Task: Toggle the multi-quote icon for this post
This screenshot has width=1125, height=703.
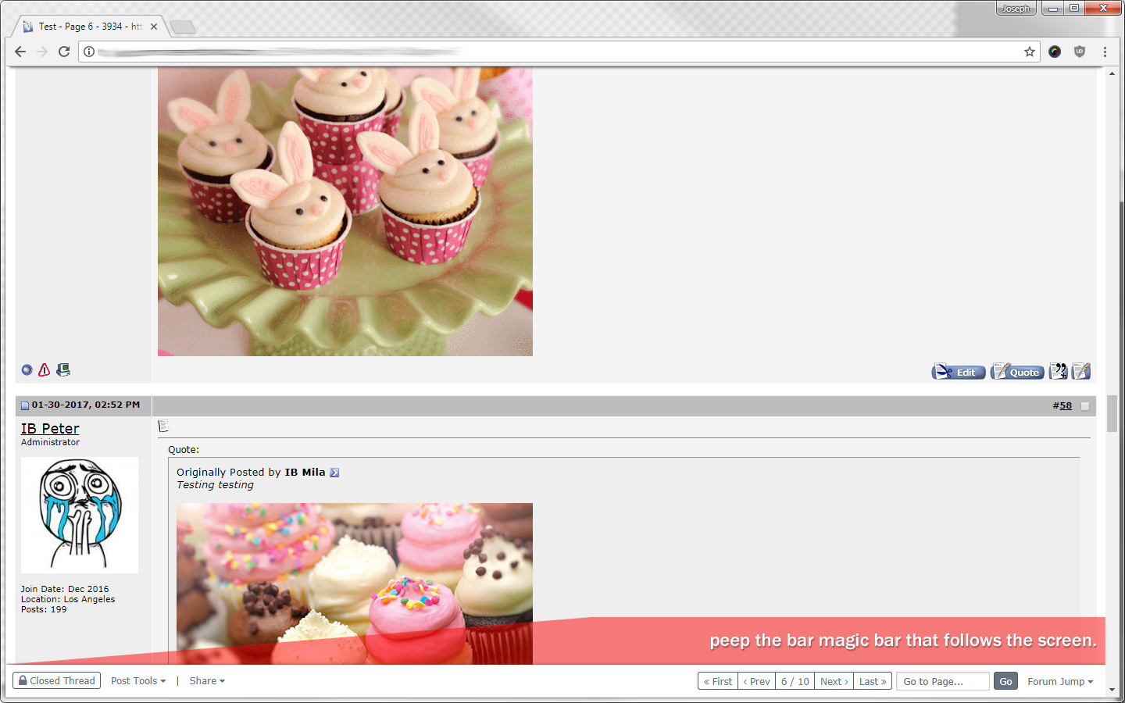Action: pyautogui.click(x=1058, y=371)
